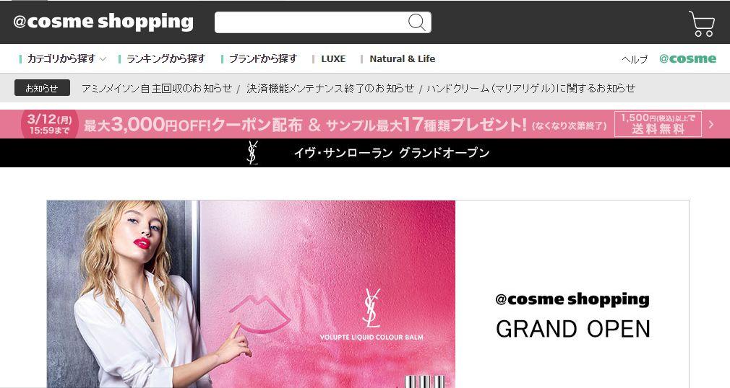Select the Natural & Life tab
Image resolution: width=730 pixels, height=388 pixels.
403,59
